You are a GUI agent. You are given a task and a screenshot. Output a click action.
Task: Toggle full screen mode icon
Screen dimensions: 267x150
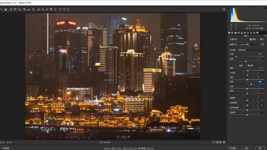click(224, 9)
